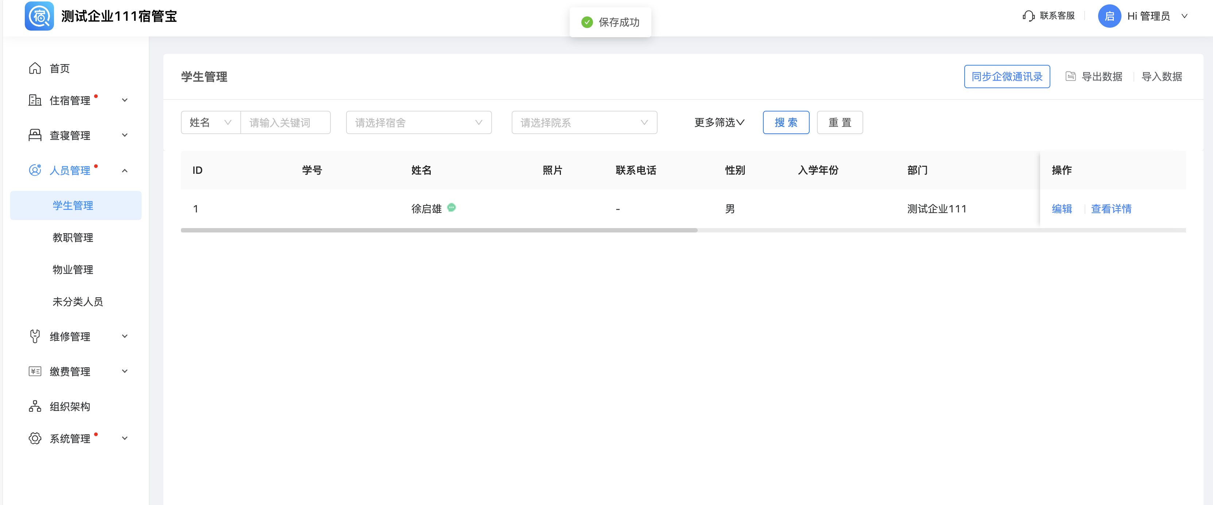
Task: Click the 部门 column header
Action: pyautogui.click(x=917, y=170)
